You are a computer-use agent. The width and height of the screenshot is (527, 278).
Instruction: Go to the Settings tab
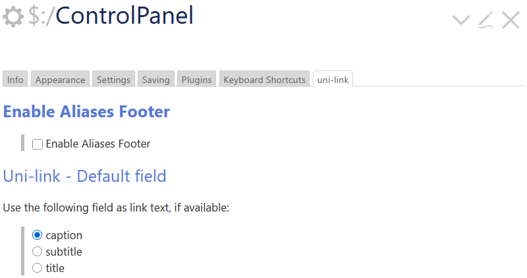[x=113, y=80]
